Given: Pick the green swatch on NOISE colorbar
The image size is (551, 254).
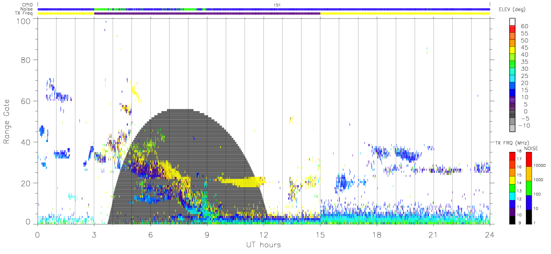Looking at the screenshot, I should 529,188.
